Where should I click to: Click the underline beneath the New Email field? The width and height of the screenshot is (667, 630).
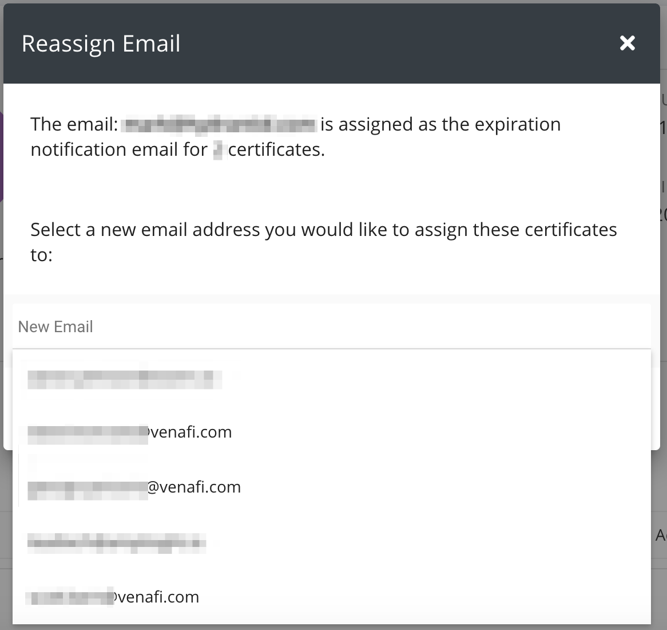[332, 348]
